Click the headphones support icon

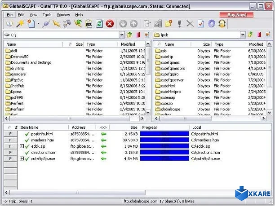click(x=222, y=24)
